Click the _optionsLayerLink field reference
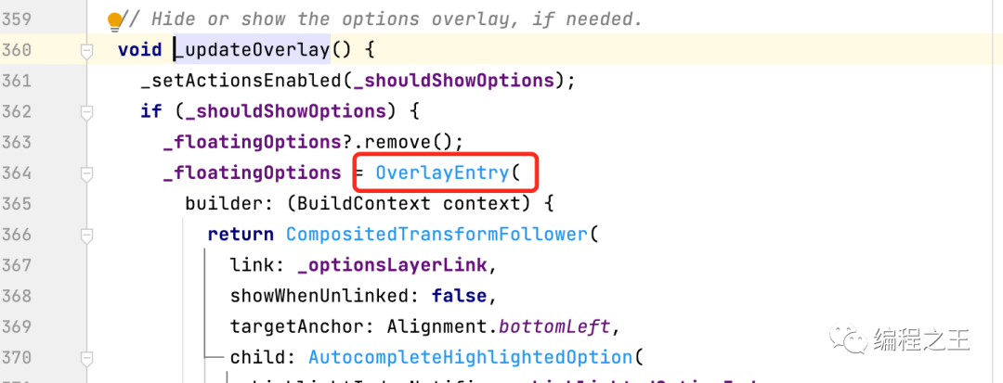 pyautogui.click(x=392, y=265)
